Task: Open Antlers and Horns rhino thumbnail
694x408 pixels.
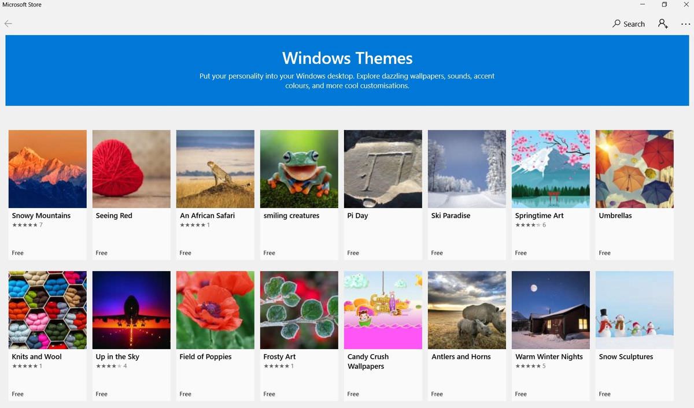Action: [x=467, y=310]
